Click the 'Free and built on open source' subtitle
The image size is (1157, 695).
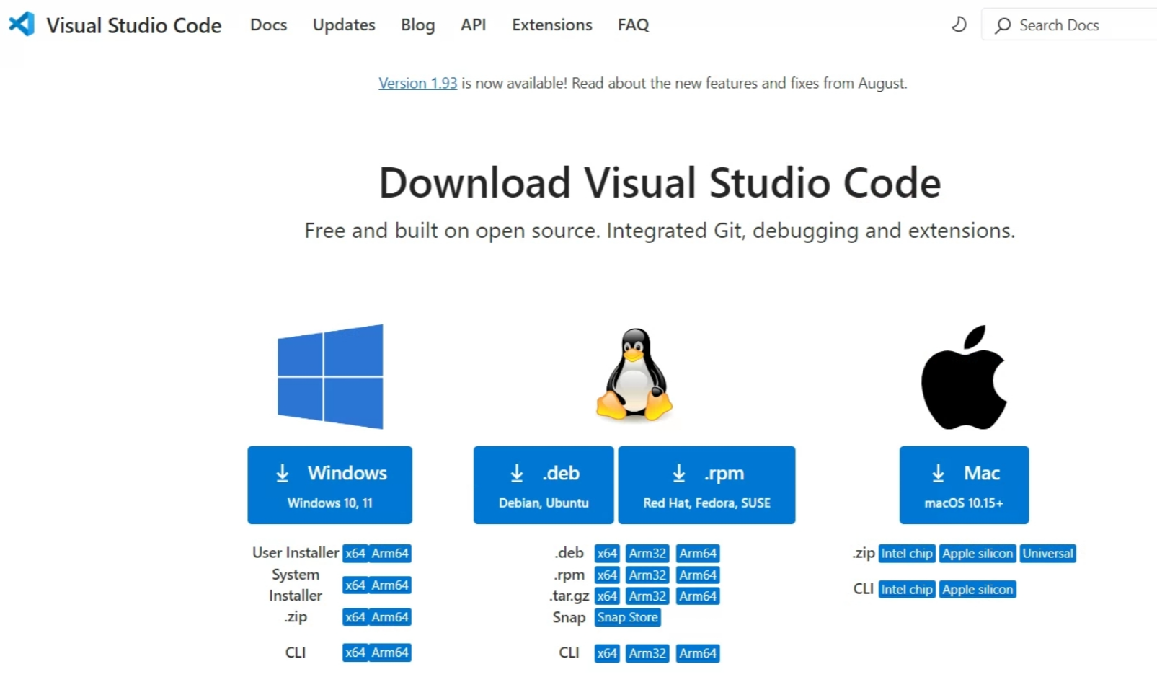(660, 231)
